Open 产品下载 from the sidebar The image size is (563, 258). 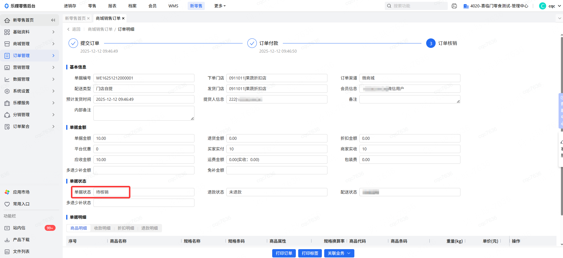pos(21,240)
